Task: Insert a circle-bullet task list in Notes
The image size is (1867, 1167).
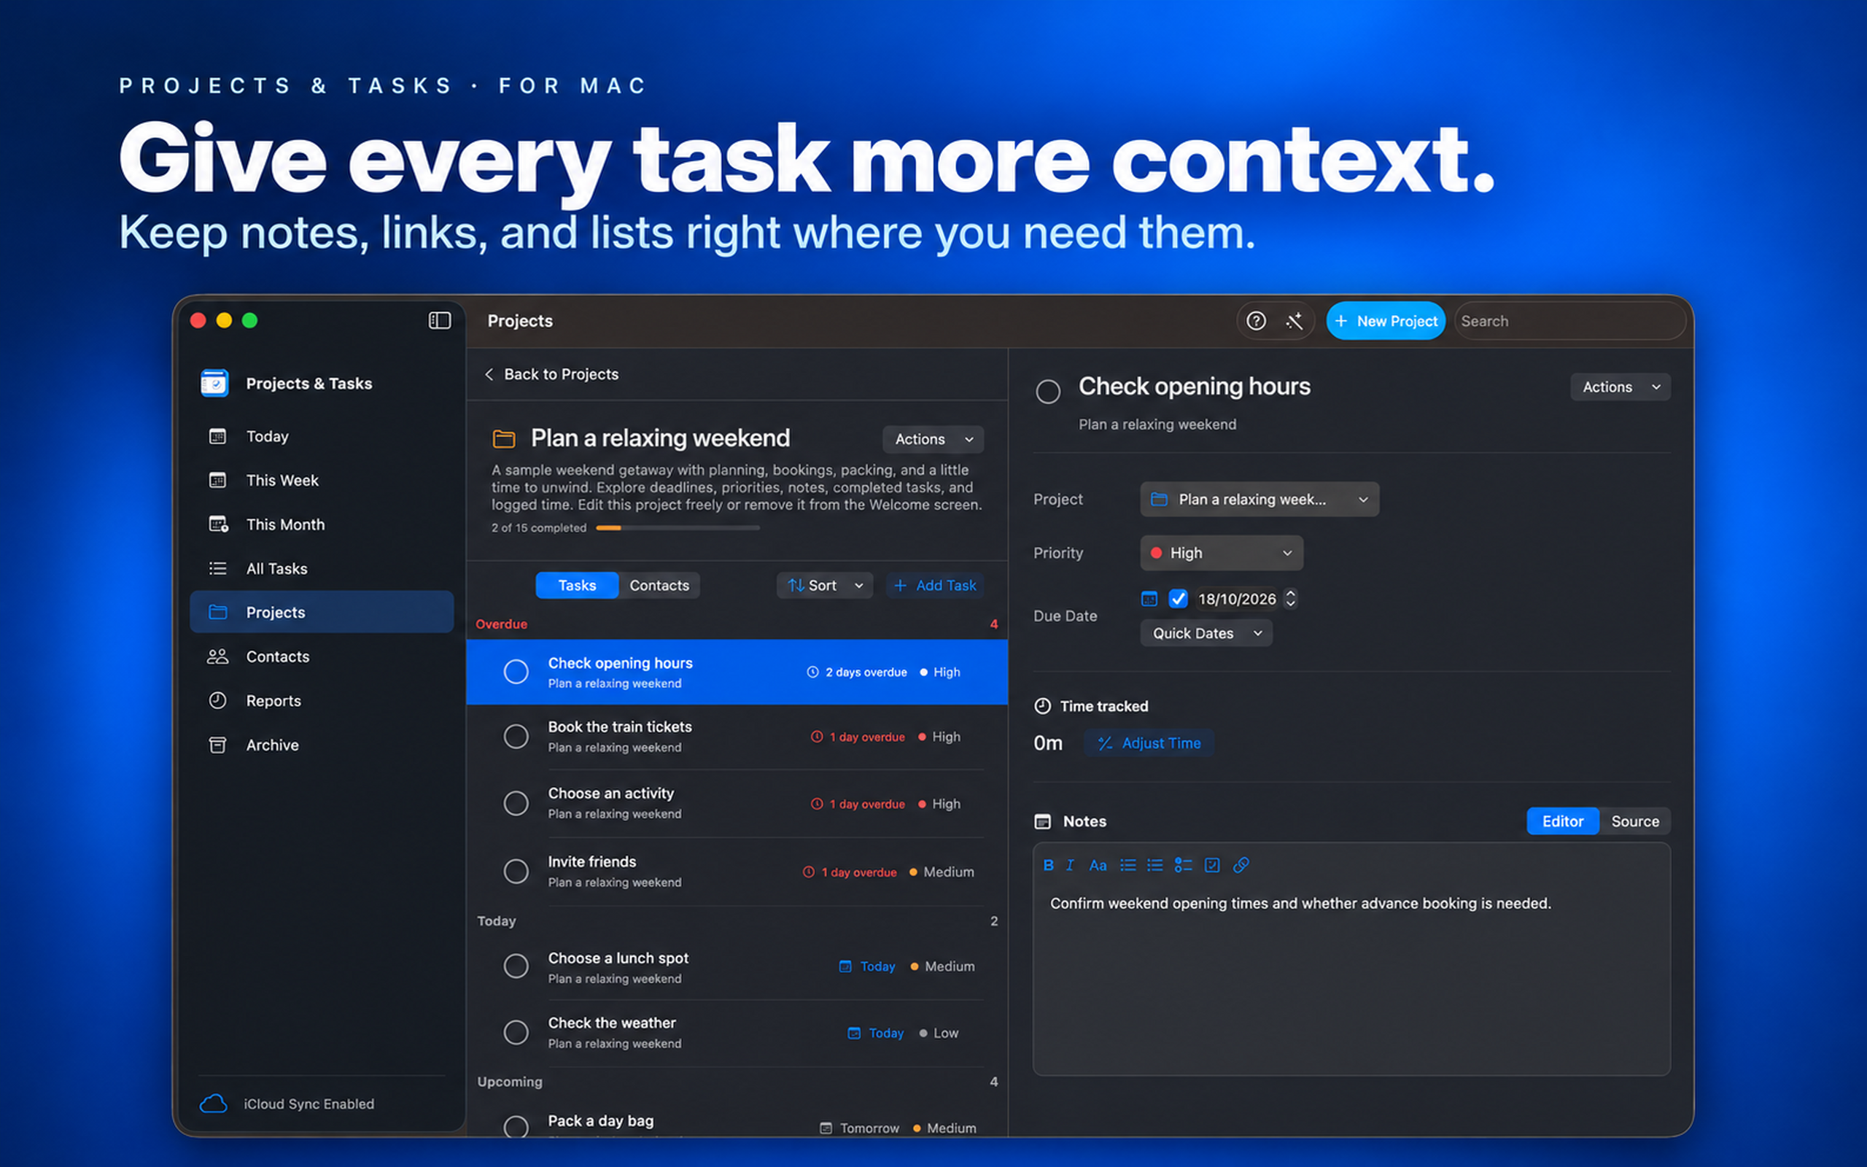Action: pos(1183,865)
